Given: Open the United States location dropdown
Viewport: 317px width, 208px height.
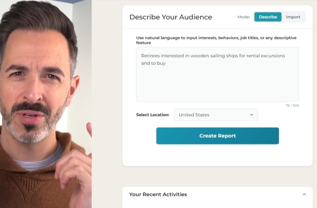Looking at the screenshot, I should coord(215,115).
